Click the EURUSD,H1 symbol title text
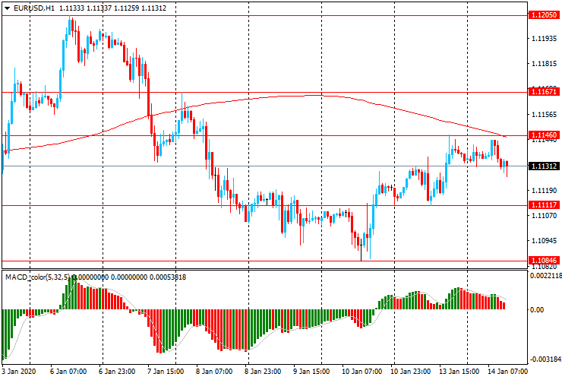 pyautogui.click(x=34, y=8)
